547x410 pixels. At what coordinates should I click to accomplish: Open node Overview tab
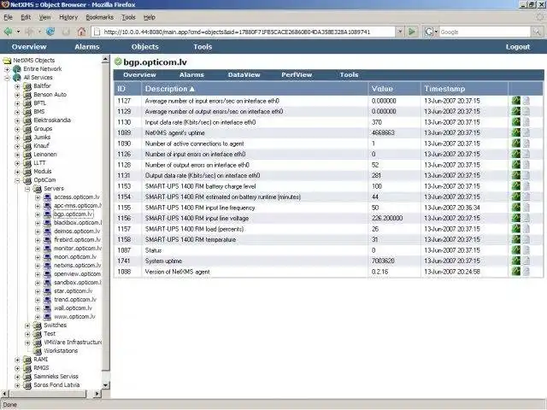(x=139, y=74)
